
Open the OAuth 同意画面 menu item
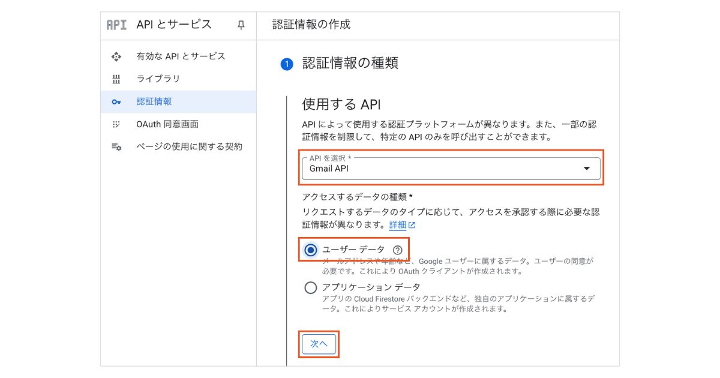coord(167,124)
